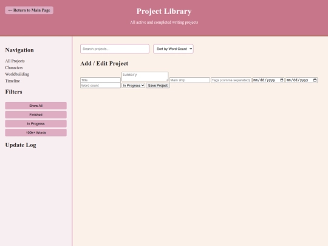
Task: Filter projects by Finished
Action: pyautogui.click(x=36, y=115)
